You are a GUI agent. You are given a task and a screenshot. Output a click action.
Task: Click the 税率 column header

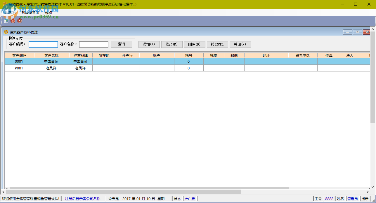[214, 55]
